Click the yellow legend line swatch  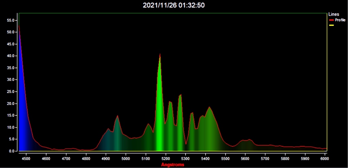pyautogui.click(x=331, y=25)
